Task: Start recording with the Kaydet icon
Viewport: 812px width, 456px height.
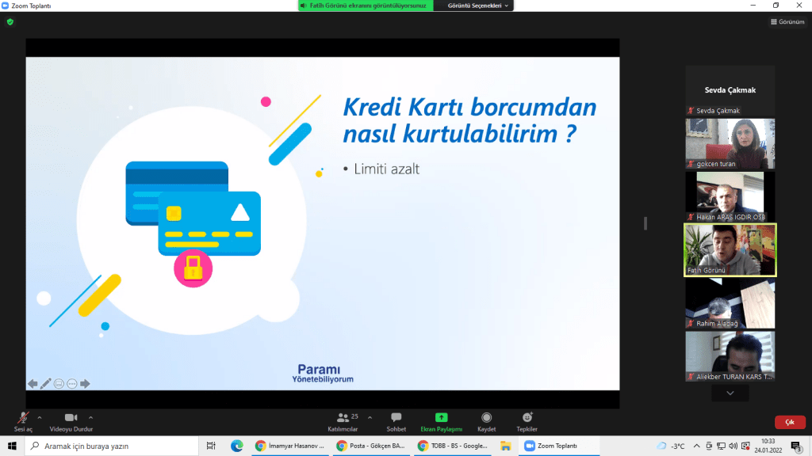Action: coord(486,418)
